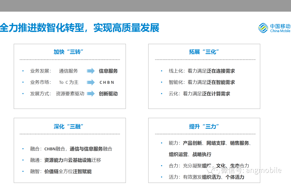The height and width of the screenshot is (184, 291).
Task: Click the bold text 信息服务
Action: [x=108, y=71]
